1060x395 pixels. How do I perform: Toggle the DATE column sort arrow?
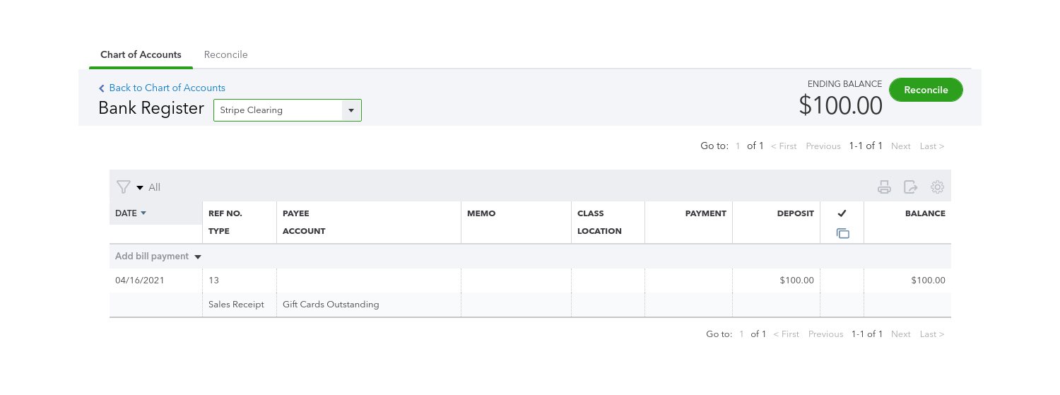click(143, 213)
